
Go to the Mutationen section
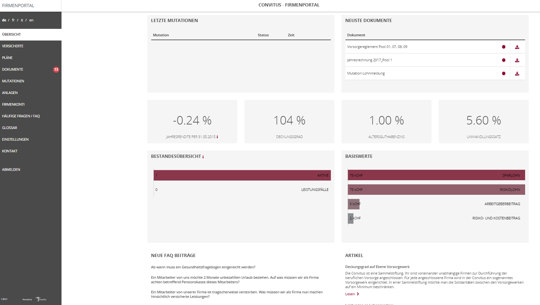[x=13, y=81]
